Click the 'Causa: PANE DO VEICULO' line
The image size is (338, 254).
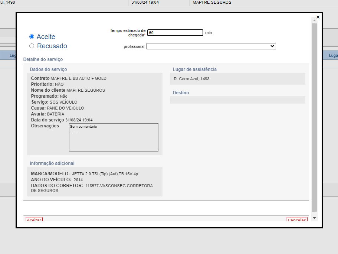tap(58, 108)
